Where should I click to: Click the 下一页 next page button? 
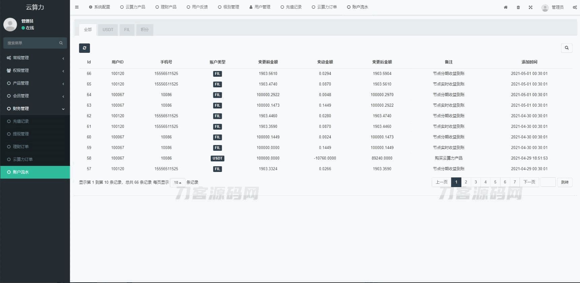pos(529,182)
